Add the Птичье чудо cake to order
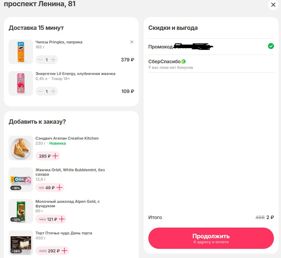The width and height of the screenshot is (281, 258). (x=64, y=251)
